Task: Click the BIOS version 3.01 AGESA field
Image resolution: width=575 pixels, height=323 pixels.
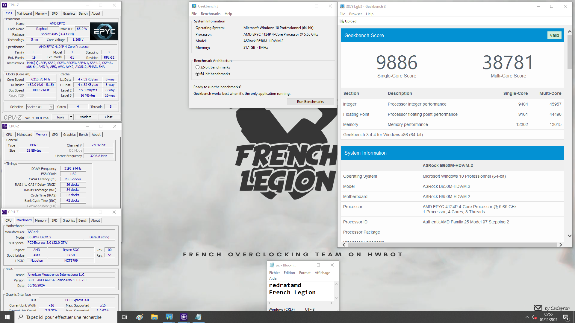Action: pos(71,280)
